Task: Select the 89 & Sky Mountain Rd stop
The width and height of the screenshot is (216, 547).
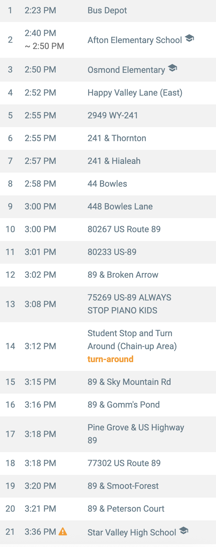Action: (x=129, y=382)
